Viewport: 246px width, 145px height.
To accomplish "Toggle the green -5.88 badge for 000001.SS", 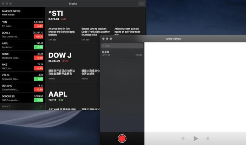I will [38, 100].
